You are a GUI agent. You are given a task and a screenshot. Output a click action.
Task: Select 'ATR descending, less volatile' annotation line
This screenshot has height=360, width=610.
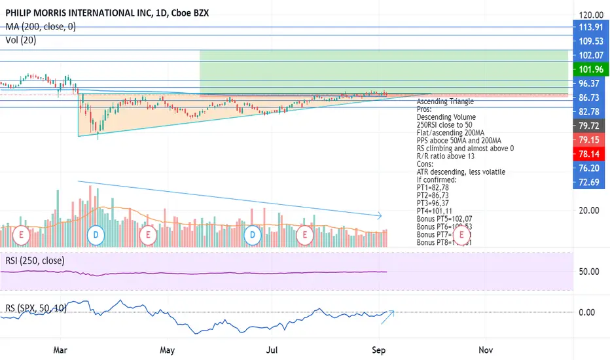[x=461, y=171]
